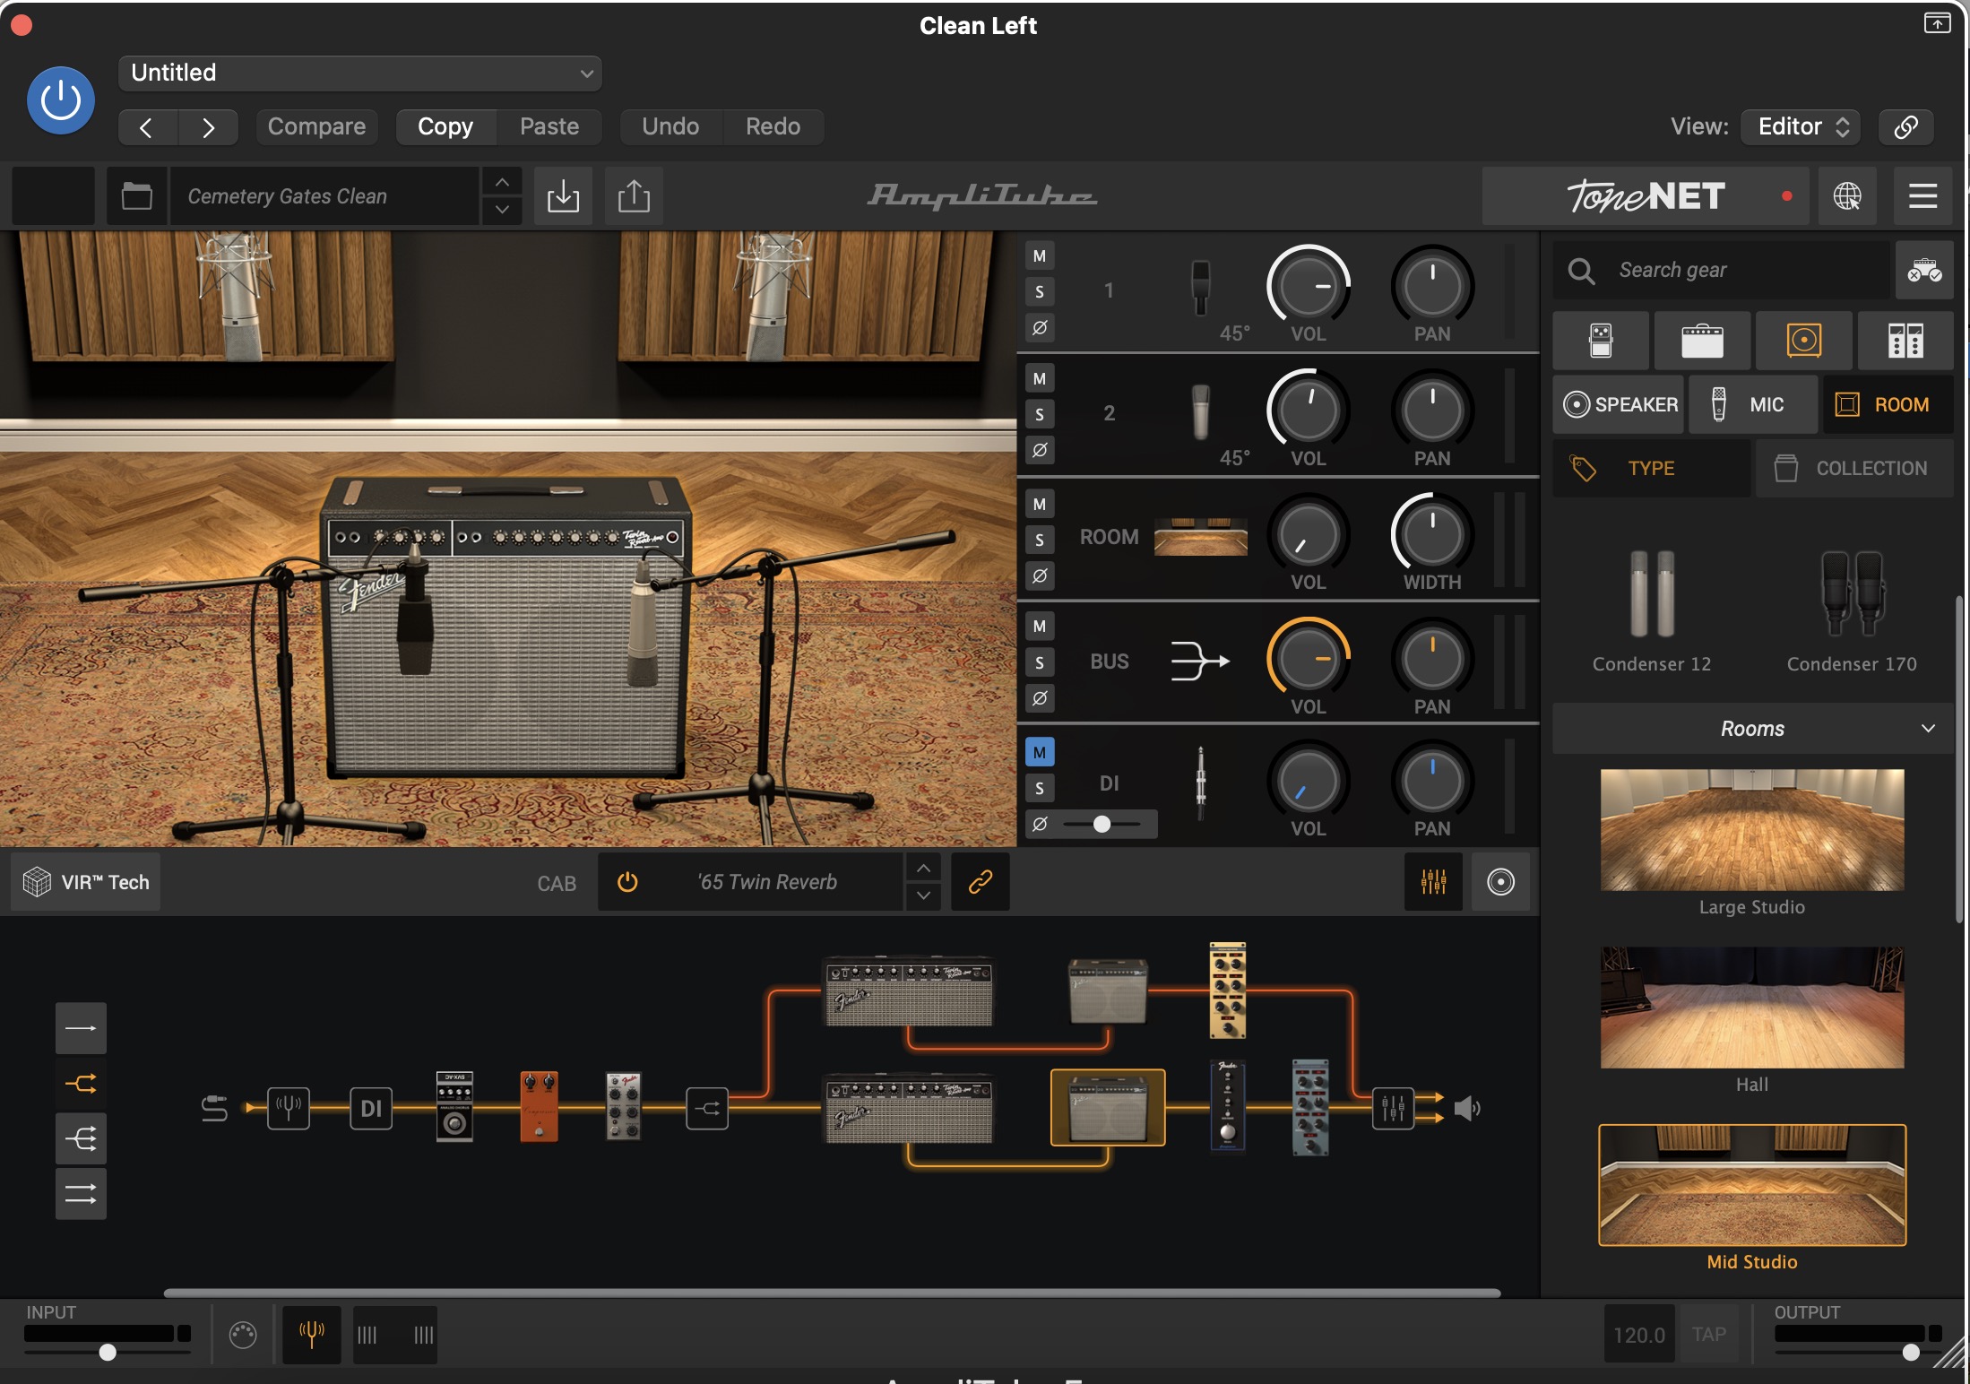Click the sidechain link icon
Viewport: 1970px width, 1384px height.
(x=1906, y=126)
